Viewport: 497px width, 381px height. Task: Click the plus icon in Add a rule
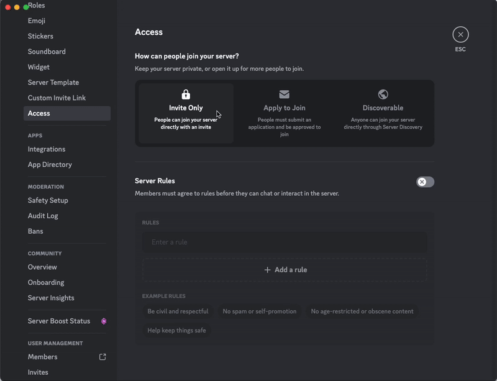268,270
